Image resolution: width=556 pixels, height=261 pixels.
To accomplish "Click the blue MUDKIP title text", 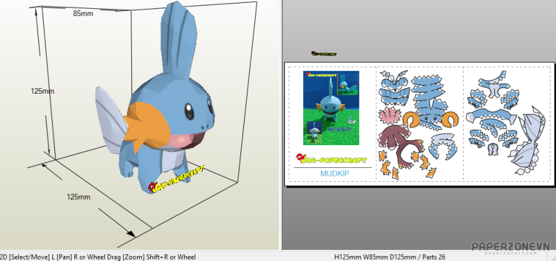I will click(x=335, y=174).
